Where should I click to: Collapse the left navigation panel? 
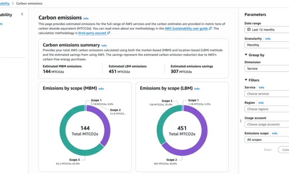pyautogui.click(x=22, y=14)
